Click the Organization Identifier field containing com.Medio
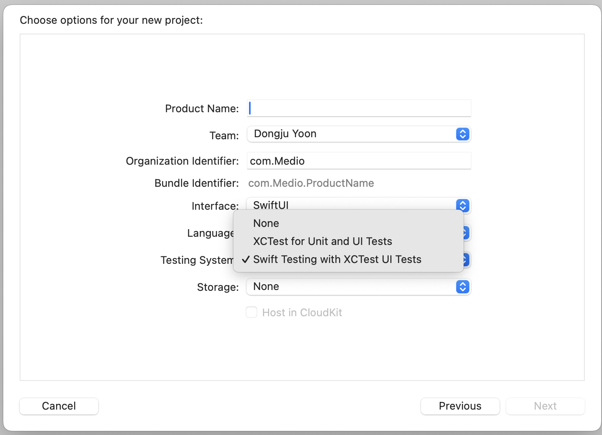The height and width of the screenshot is (435, 602). coord(359,161)
